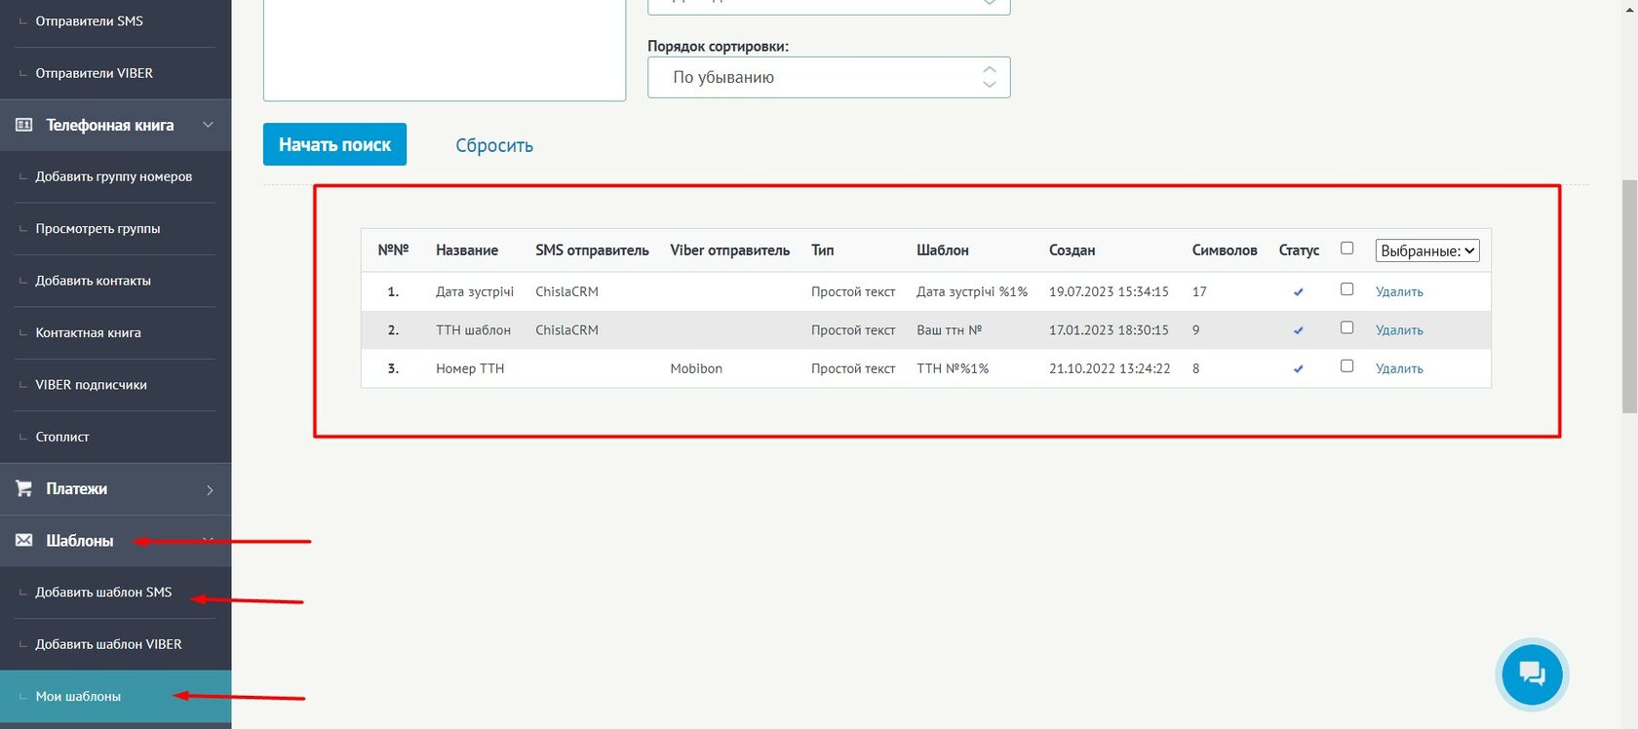Click Удалить for Номер ТТН row
This screenshot has width=1638, height=729.
(x=1399, y=368)
